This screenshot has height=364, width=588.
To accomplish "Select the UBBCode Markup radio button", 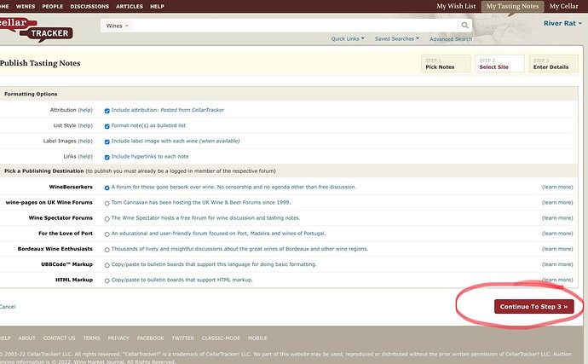I will (107, 265).
